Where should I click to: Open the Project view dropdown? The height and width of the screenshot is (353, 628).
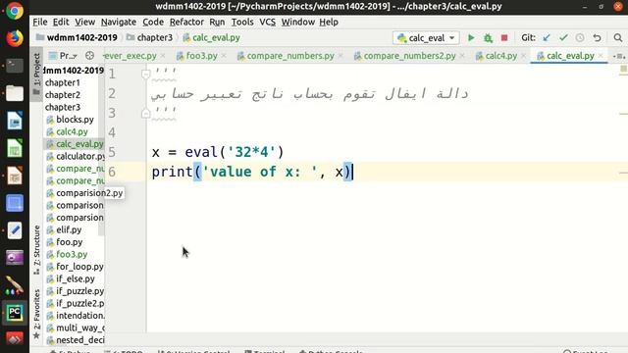63,56
